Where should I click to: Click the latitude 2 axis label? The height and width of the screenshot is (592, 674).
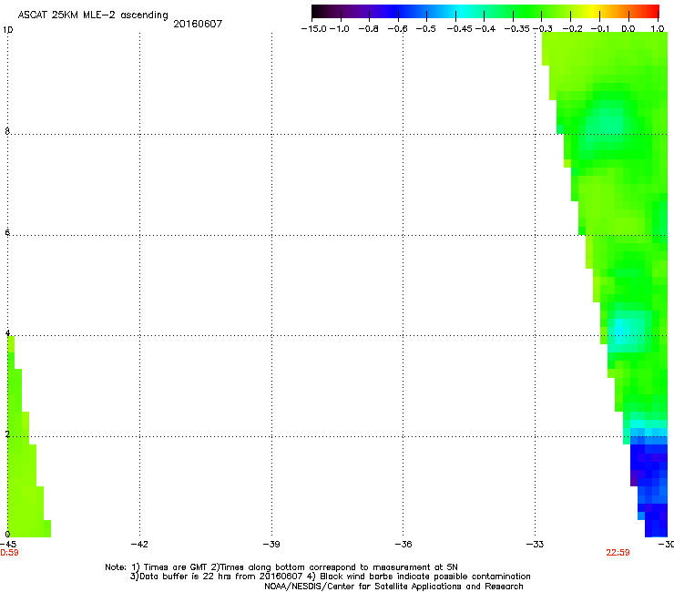coord(7,434)
